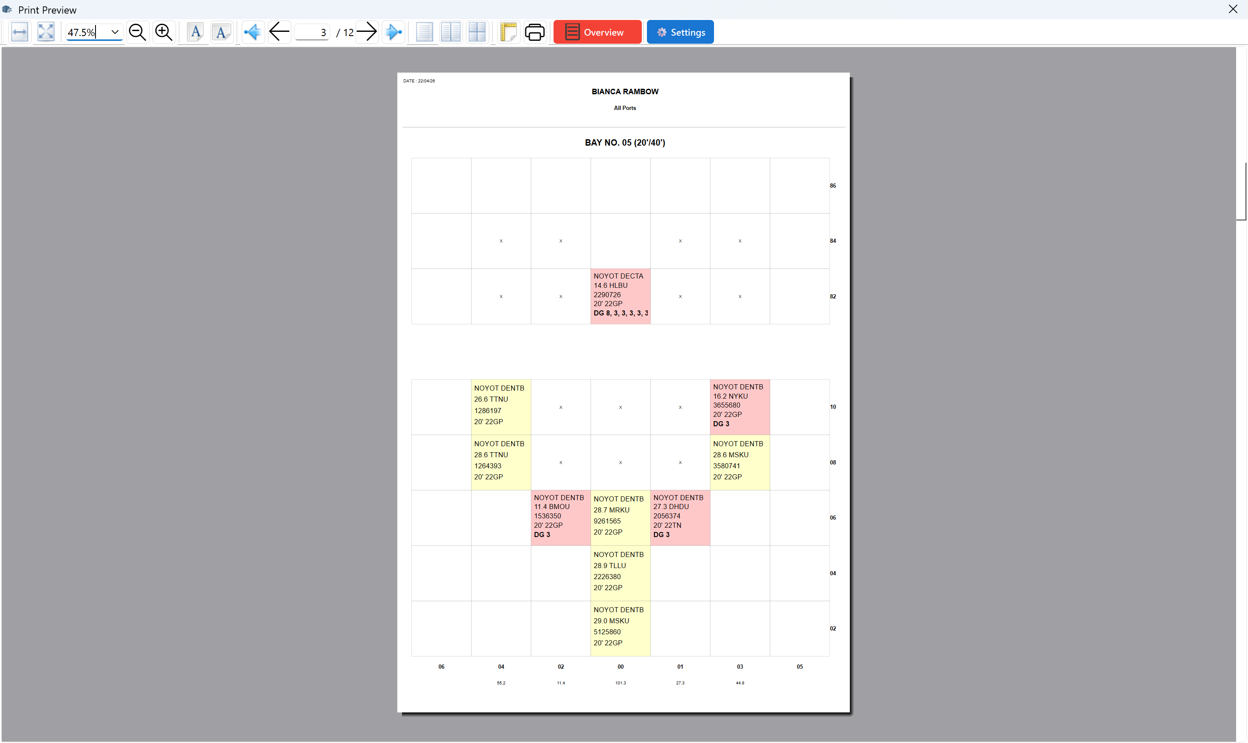Show two pages side by side

(450, 32)
